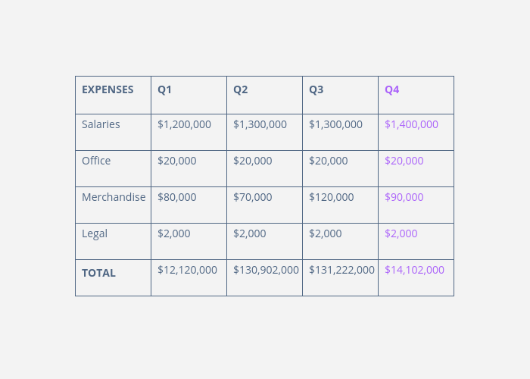The image size is (530, 379).
Task: Click the highlighted Q4 column header
Action: (392, 89)
